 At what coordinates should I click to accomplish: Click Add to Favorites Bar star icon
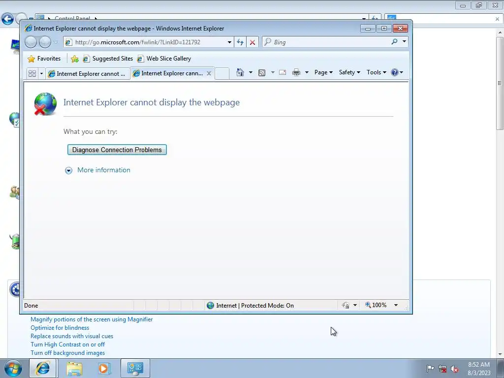pyautogui.click(x=75, y=59)
